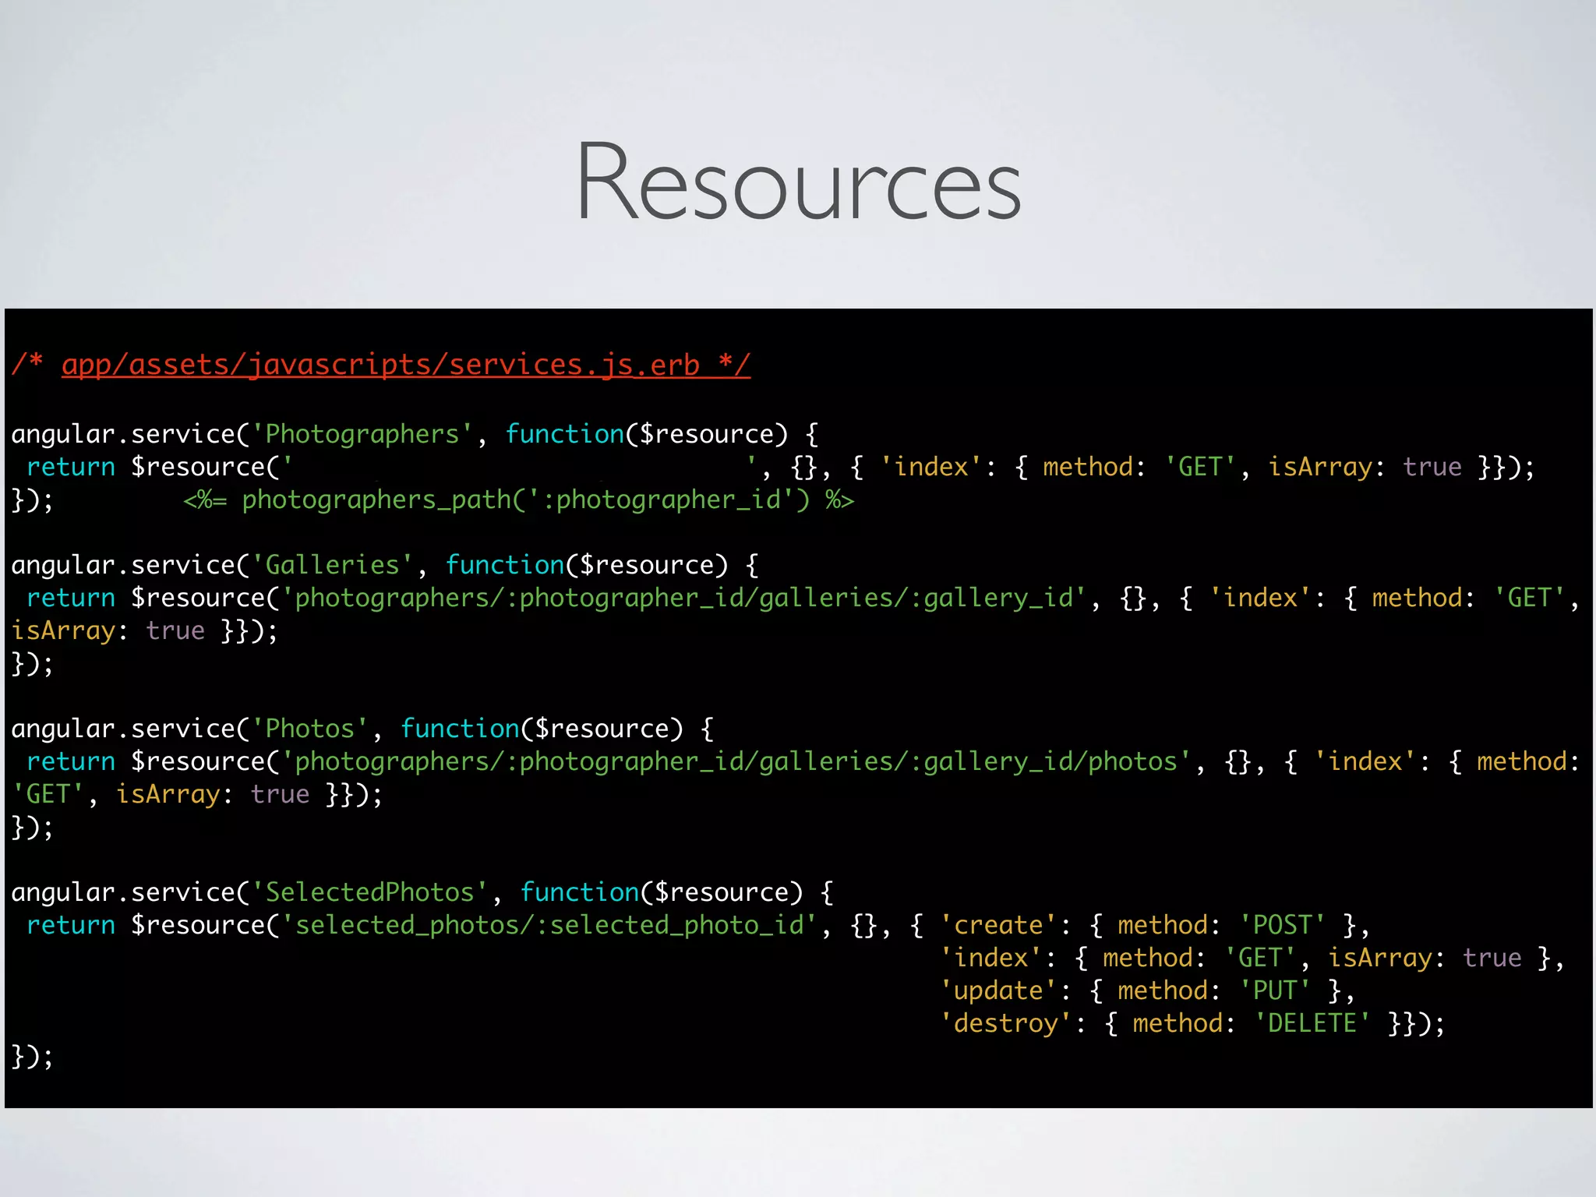Screen dimensions: 1596x1197
Task: Click the 'PUT' method string
Action: 1275,990
